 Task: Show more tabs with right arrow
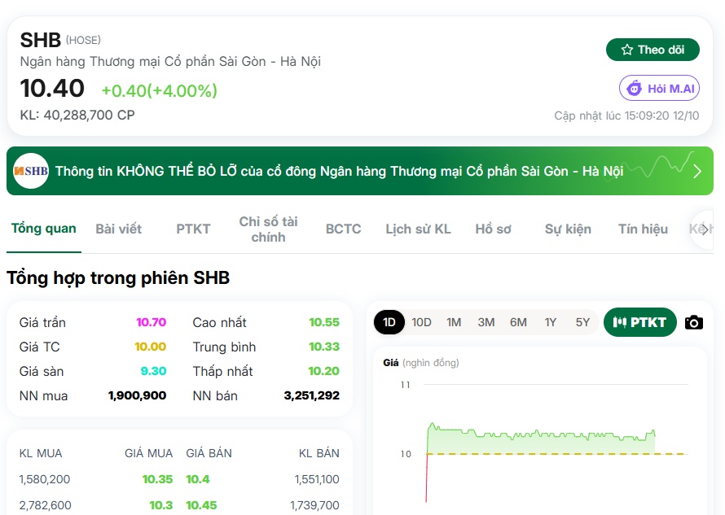tap(704, 229)
